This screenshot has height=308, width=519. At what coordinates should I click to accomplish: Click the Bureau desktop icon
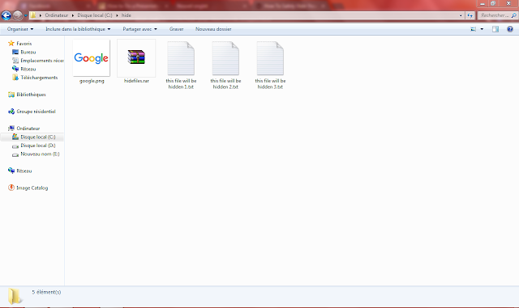15,52
